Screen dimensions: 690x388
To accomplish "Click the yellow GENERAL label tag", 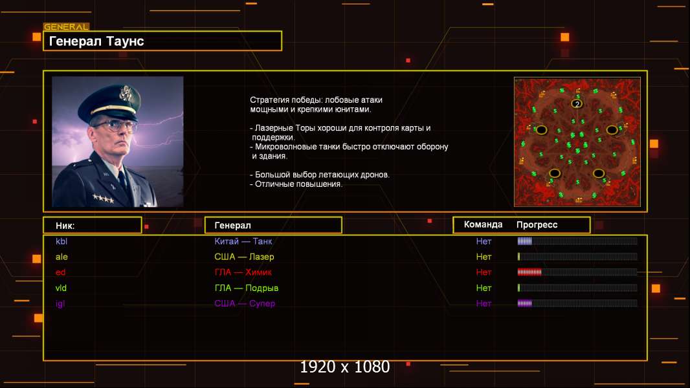I will point(66,27).
